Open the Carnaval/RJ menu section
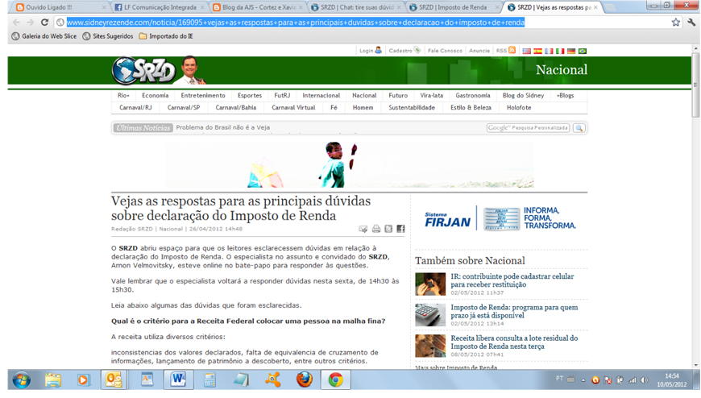This screenshot has width=701, height=398. pos(135,107)
